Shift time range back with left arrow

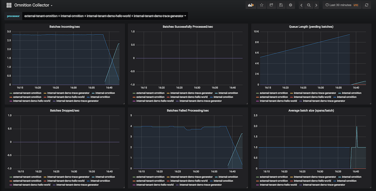(x=301, y=5)
